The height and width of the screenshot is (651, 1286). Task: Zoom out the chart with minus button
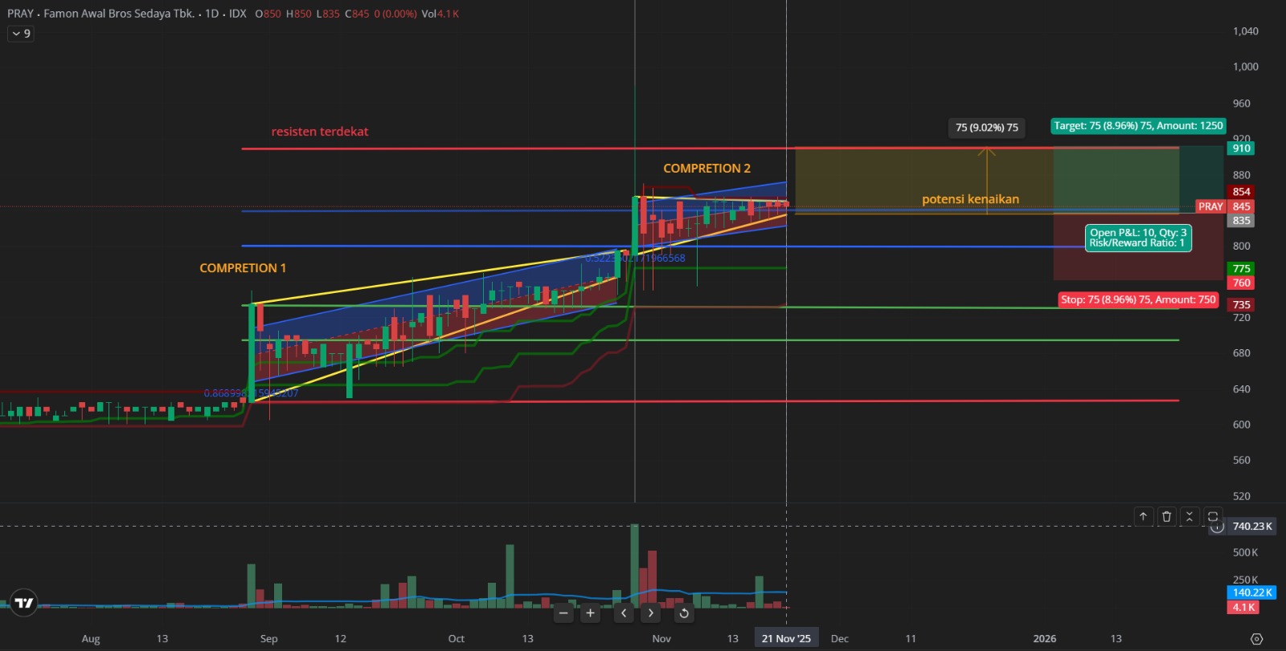click(563, 613)
